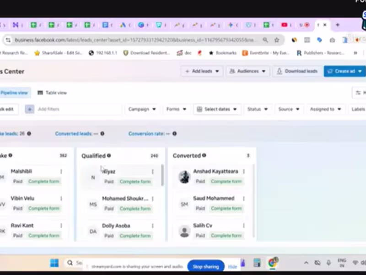366x275 pixels.
Task: Click the Table view grid icon
Action: click(x=40, y=93)
